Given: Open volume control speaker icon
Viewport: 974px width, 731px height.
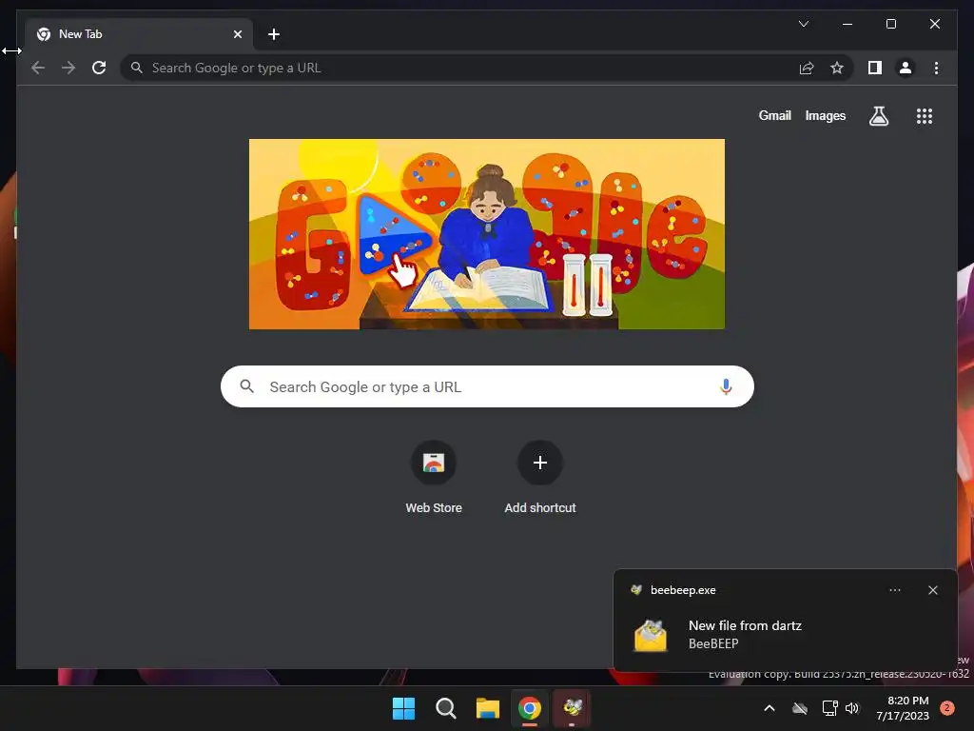Looking at the screenshot, I should tap(852, 708).
